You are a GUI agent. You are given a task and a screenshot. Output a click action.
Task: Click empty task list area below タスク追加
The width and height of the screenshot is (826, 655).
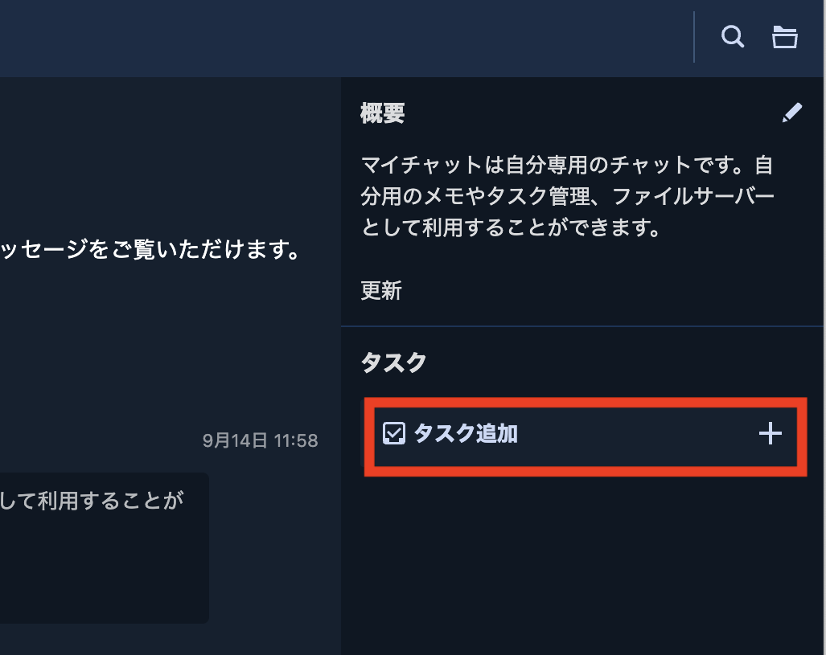pos(582,563)
